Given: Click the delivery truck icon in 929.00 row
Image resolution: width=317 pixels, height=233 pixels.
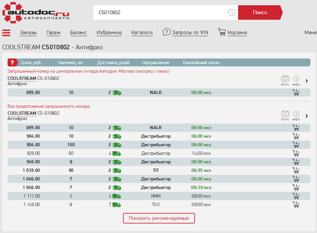Looking at the screenshot, I should click(116, 153).
